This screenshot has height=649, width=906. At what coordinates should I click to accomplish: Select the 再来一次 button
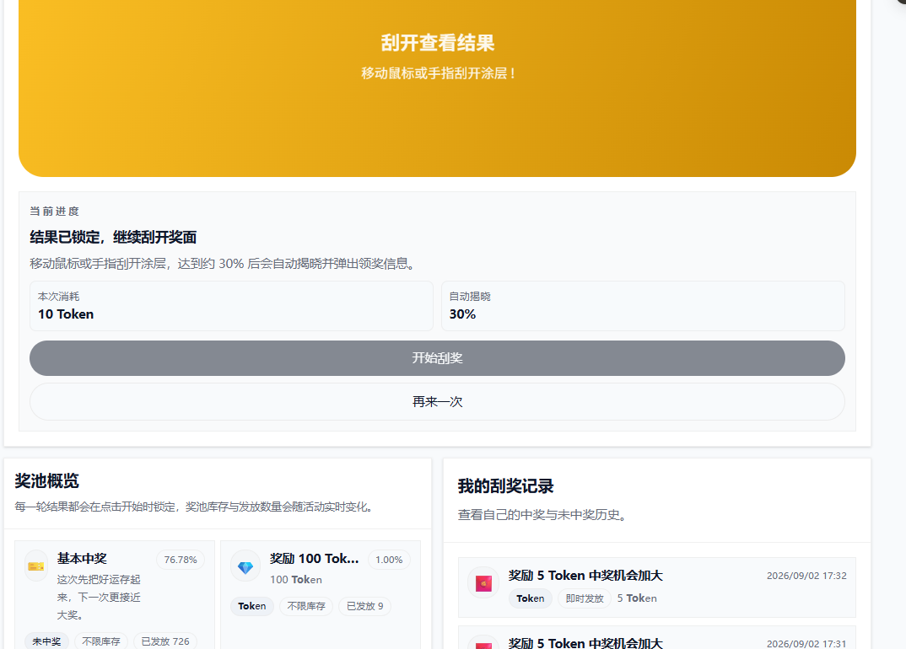pyautogui.click(x=438, y=402)
